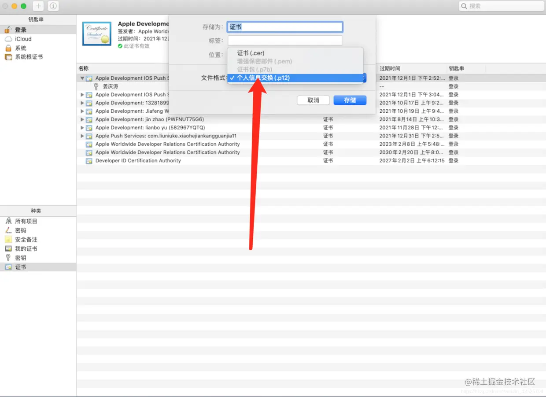Click the expiry 2027年2月2日 上午6:12:15
Screen dimensions: 546x397
(412, 161)
